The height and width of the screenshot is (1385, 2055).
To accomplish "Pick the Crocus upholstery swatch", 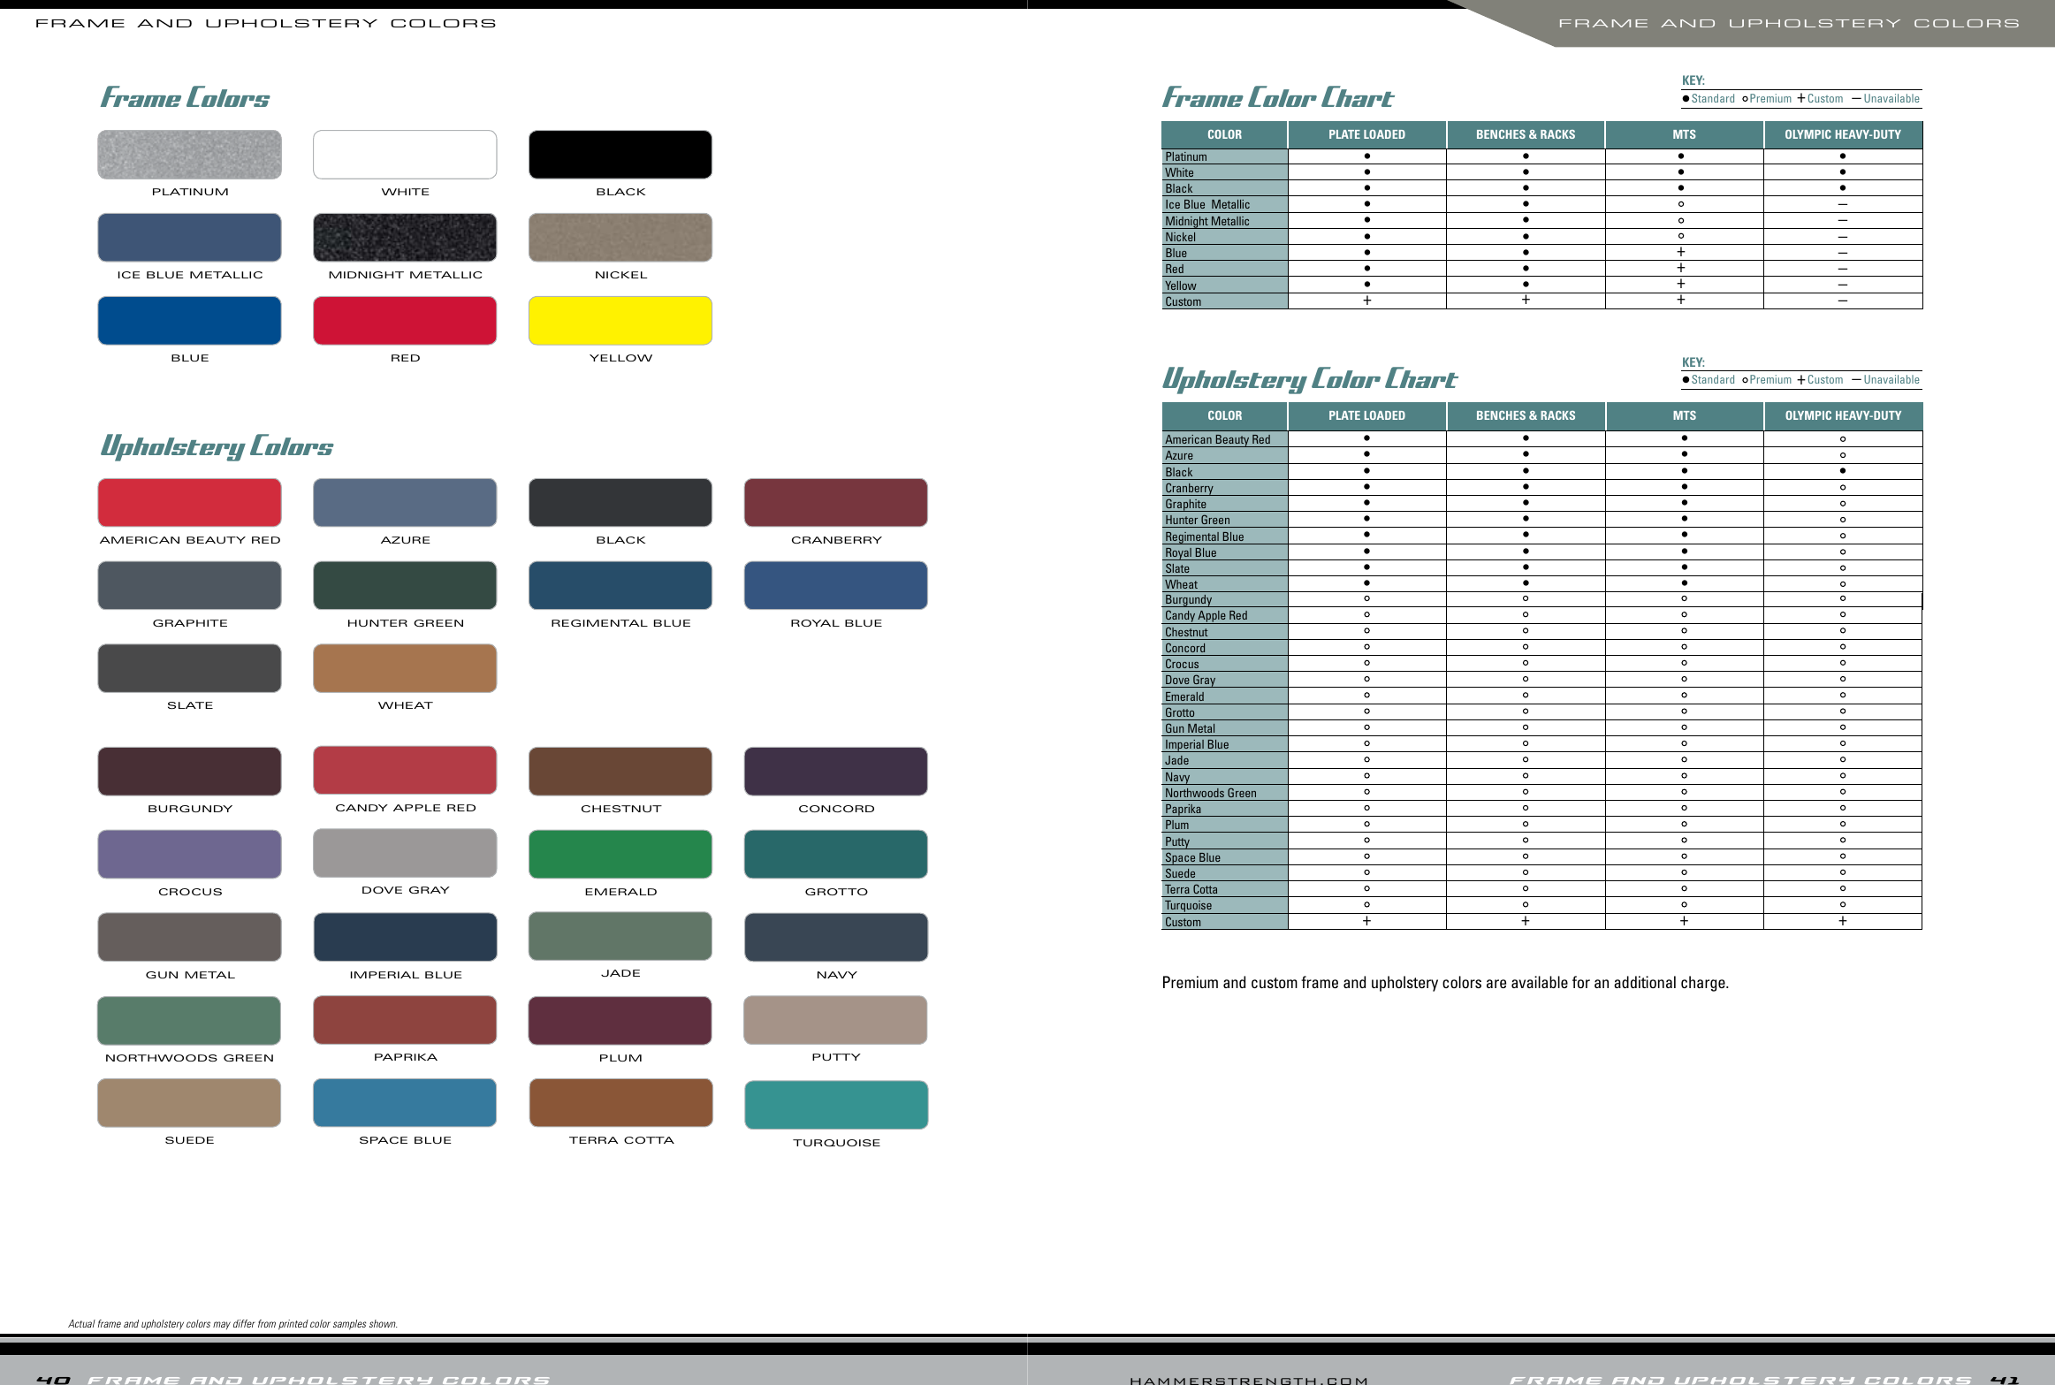I will 189,855.
